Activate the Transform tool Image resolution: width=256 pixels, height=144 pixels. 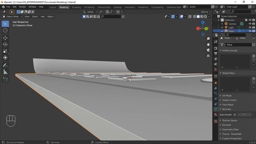(5, 58)
